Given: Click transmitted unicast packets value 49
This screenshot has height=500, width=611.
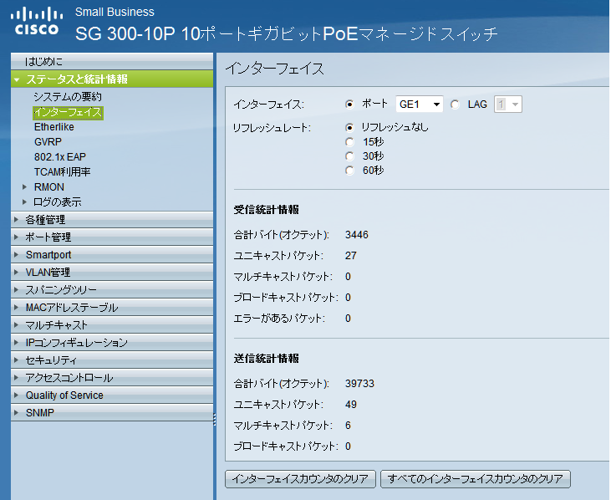Looking at the screenshot, I should 351,405.
